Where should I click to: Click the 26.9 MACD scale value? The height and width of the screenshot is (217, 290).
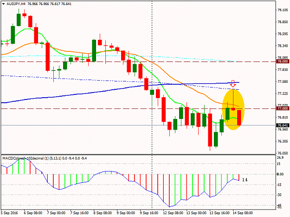pyautogui.click(x=281, y=157)
